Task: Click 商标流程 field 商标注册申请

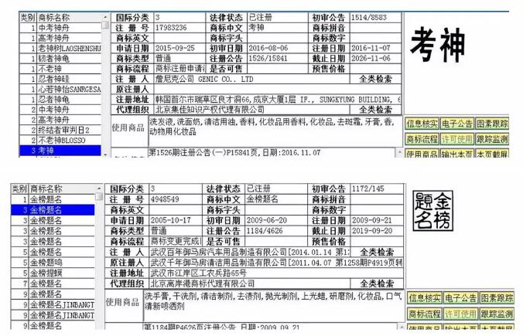Action: coord(179,69)
